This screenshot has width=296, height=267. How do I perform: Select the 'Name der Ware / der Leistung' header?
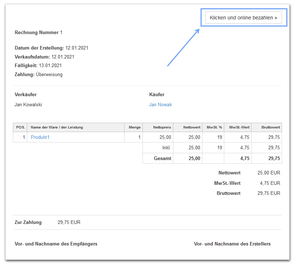tap(57, 127)
